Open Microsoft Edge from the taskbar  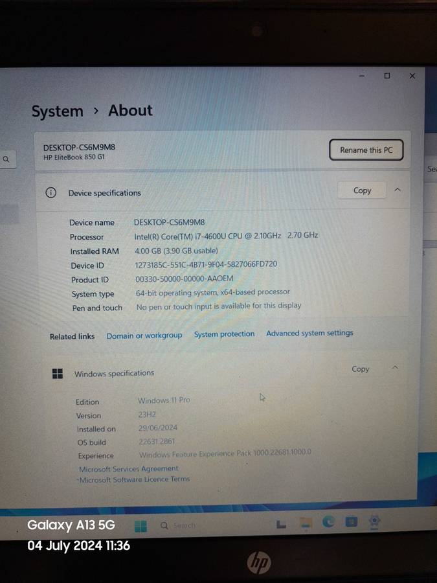click(328, 522)
